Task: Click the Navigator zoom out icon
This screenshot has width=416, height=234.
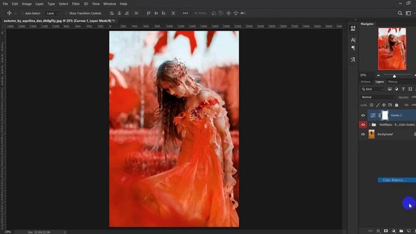Action: (x=378, y=75)
